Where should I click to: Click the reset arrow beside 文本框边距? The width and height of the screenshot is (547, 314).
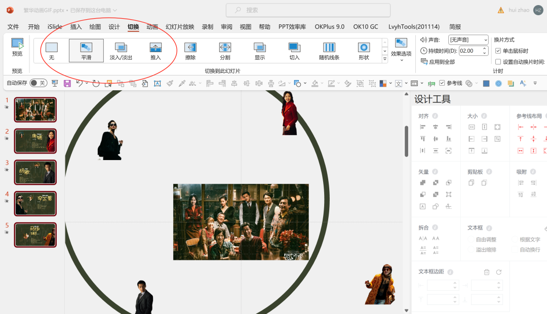click(x=499, y=272)
